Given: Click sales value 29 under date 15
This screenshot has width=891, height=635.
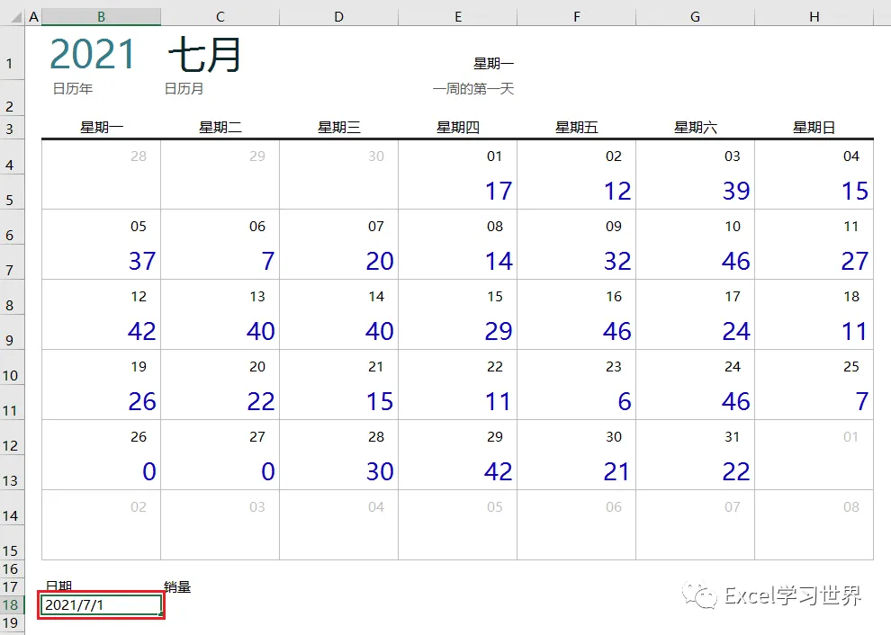Looking at the screenshot, I should point(499,331).
